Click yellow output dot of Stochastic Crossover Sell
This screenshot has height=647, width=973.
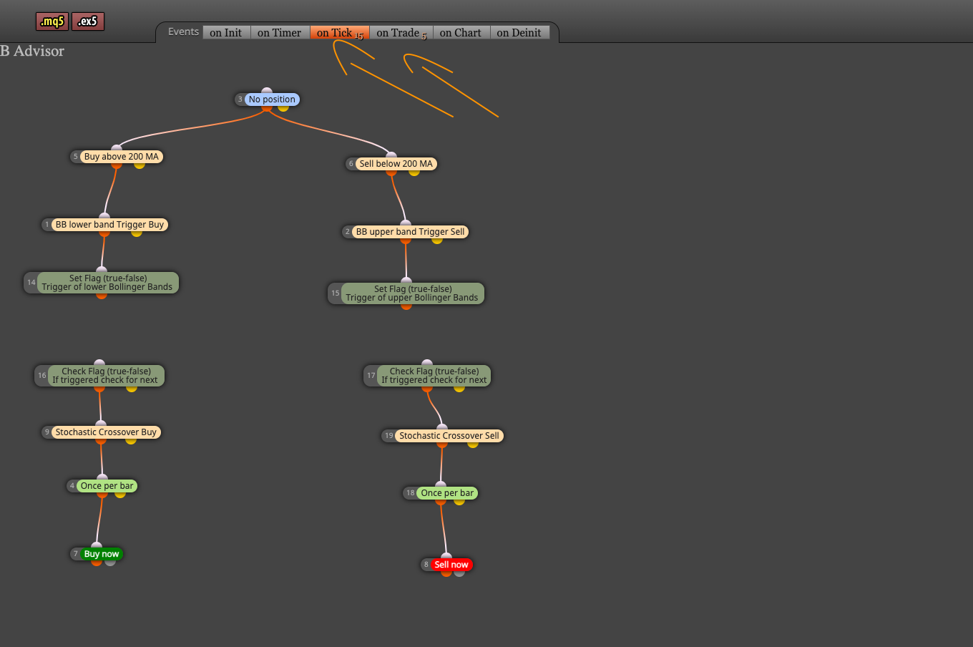click(x=473, y=444)
